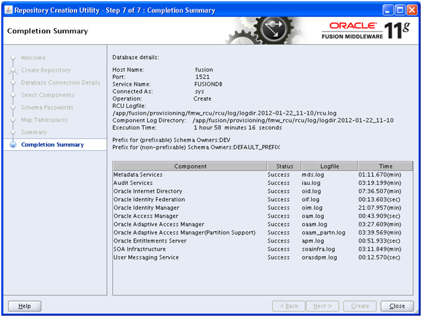The height and width of the screenshot is (317, 422).
Task: Sort by the Time column header
Action: tap(386, 166)
